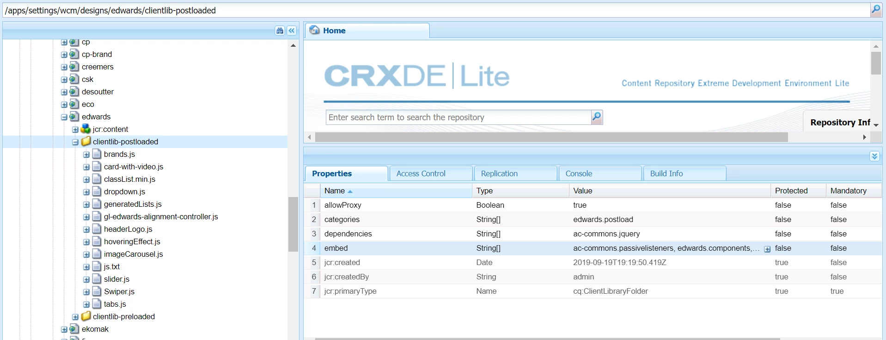Click the hoveringEffect.js file icon
886x340 pixels.
pos(97,241)
